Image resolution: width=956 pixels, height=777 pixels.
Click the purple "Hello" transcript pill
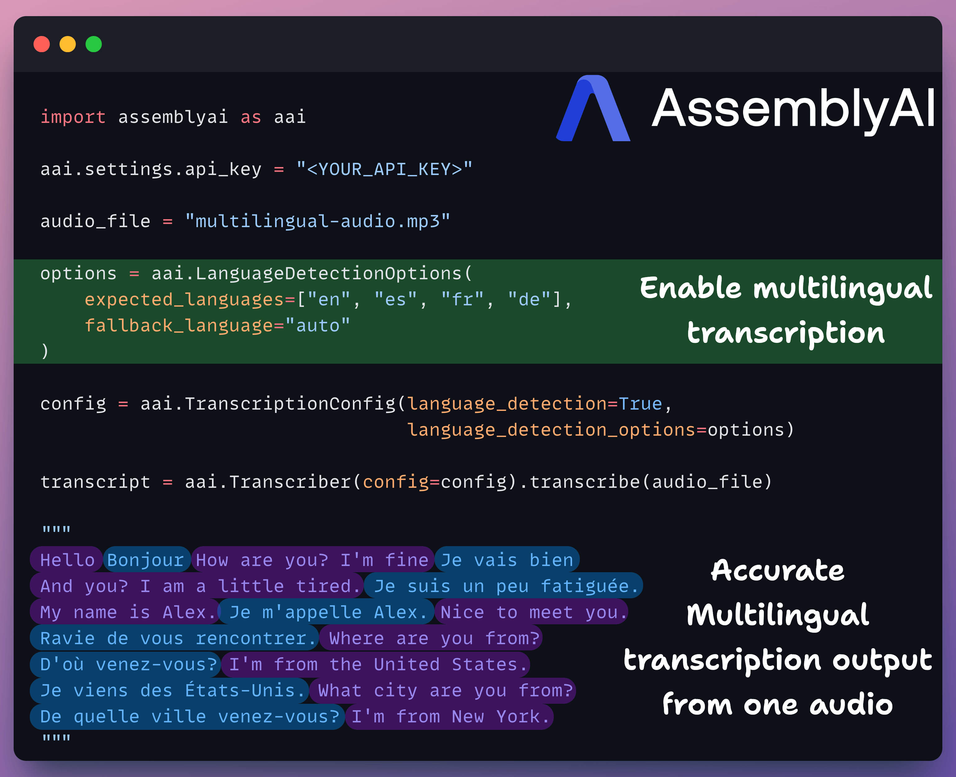[x=67, y=560]
